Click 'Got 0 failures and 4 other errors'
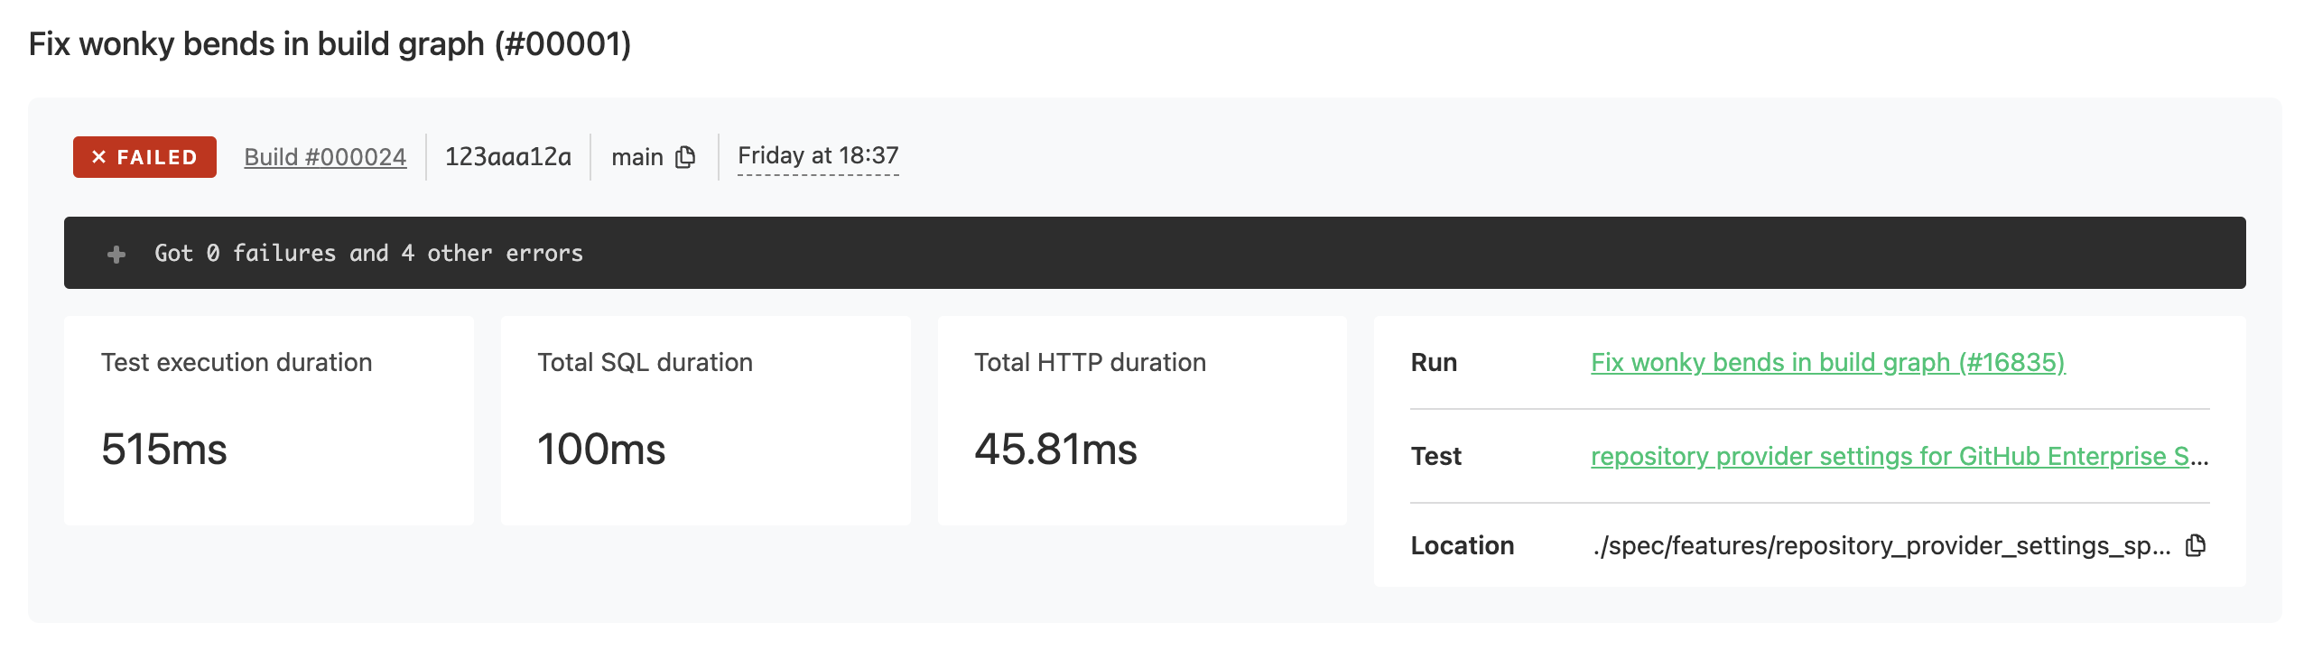The height and width of the screenshot is (650, 2313). [x=368, y=253]
